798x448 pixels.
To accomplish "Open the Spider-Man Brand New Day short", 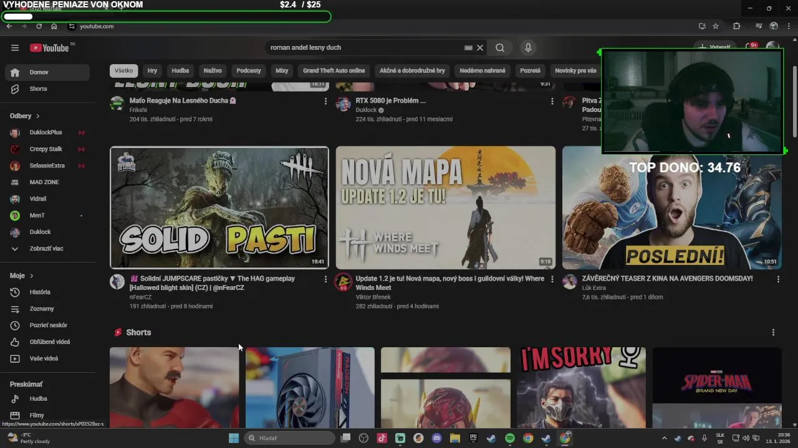I will click(717, 388).
